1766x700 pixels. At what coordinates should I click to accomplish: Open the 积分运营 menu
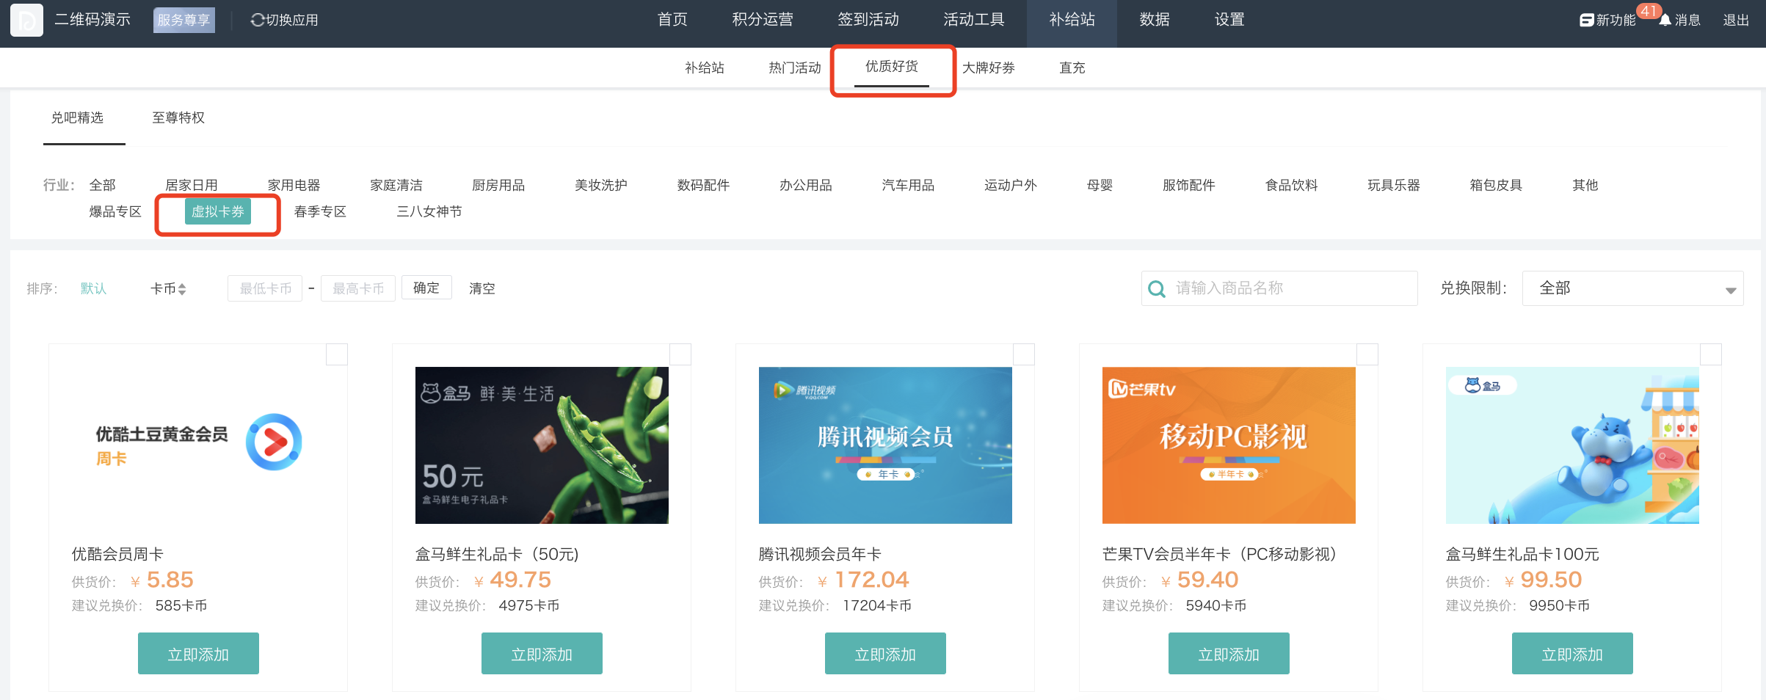(763, 20)
